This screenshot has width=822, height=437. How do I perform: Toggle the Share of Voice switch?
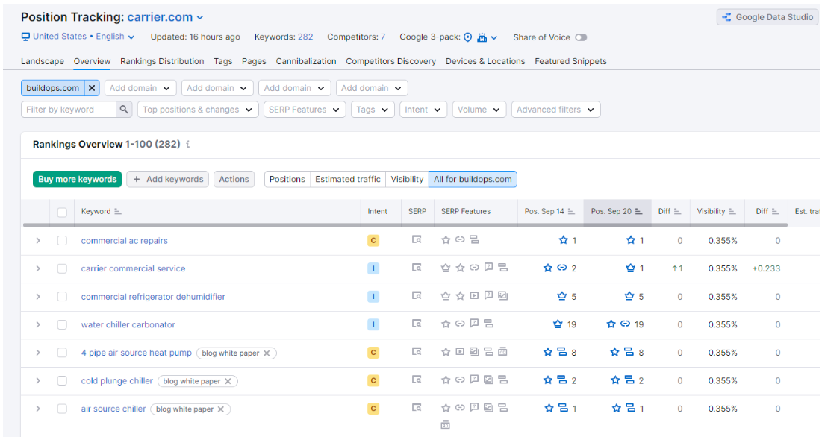[581, 37]
